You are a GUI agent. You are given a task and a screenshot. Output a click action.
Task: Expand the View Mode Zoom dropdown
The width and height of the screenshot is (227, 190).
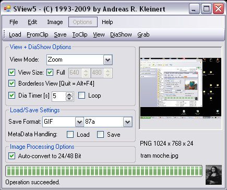click(108, 60)
